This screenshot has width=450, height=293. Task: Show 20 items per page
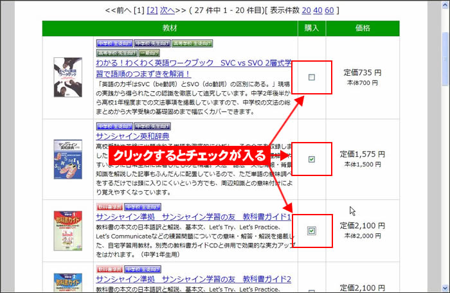pyautogui.click(x=306, y=10)
